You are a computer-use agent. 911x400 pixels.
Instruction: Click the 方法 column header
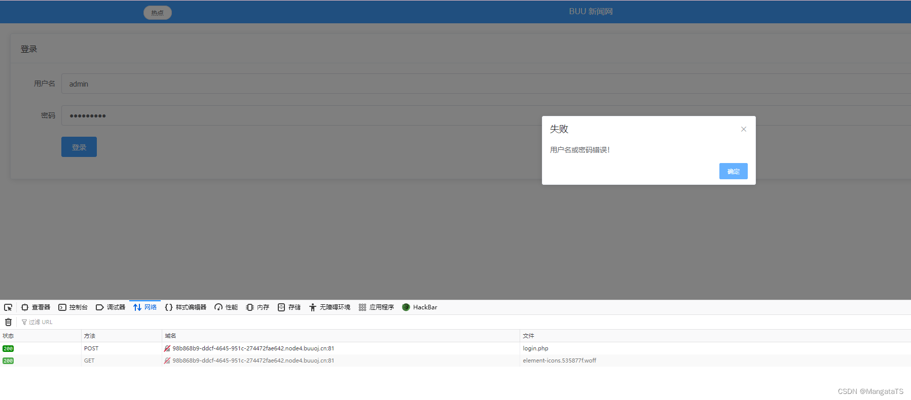tap(122, 336)
